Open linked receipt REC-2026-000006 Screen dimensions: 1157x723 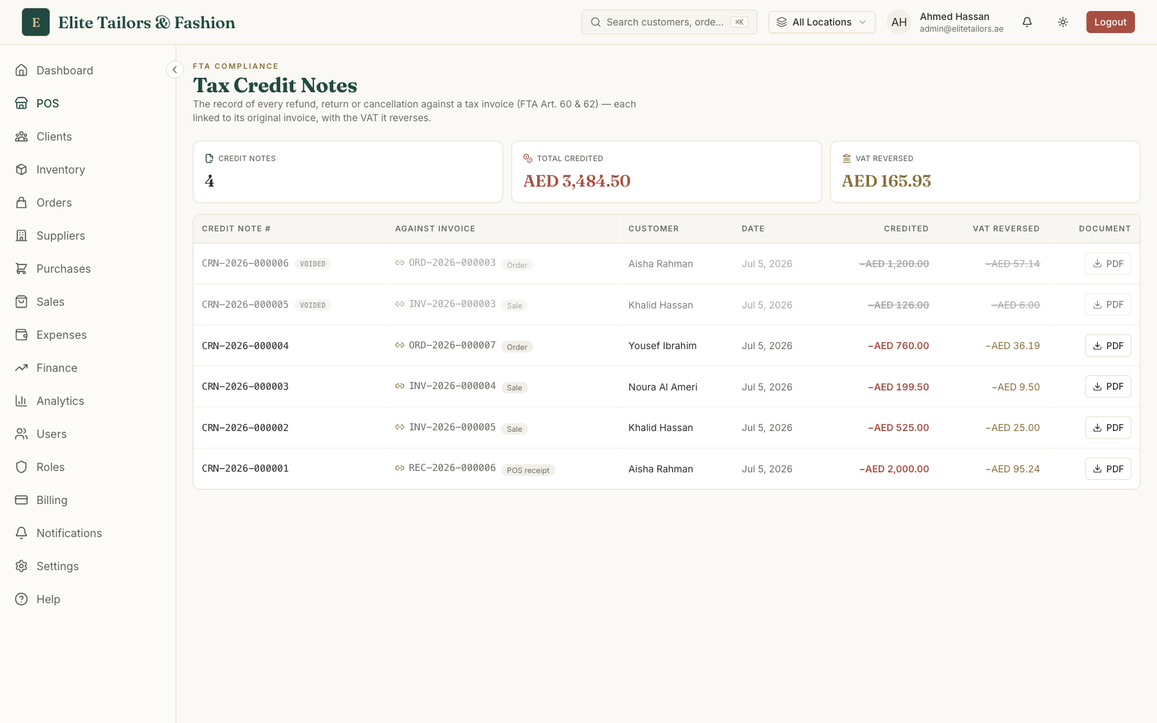[452, 468]
